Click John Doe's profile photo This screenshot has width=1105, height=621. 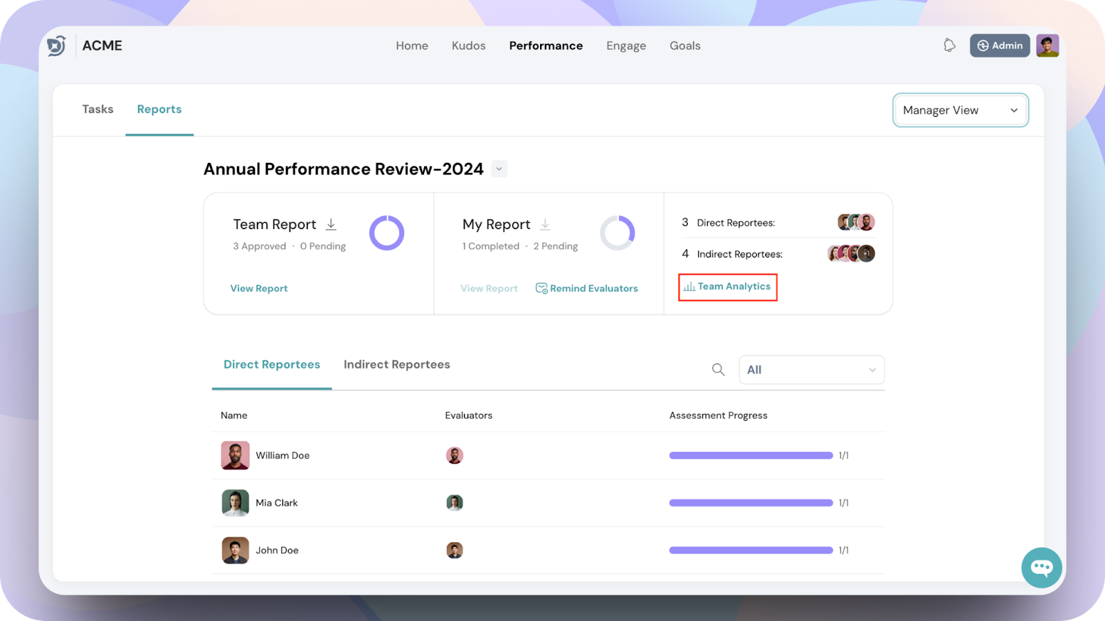pyautogui.click(x=235, y=551)
